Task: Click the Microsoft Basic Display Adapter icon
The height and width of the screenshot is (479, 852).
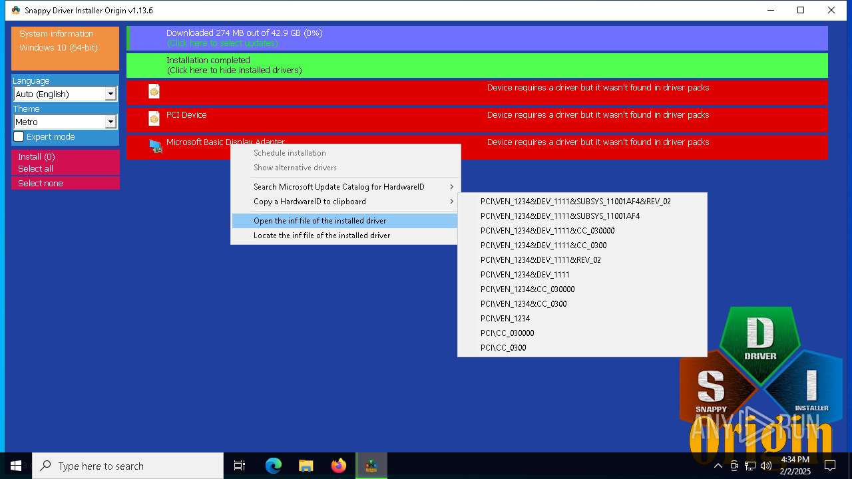Action: (x=155, y=146)
